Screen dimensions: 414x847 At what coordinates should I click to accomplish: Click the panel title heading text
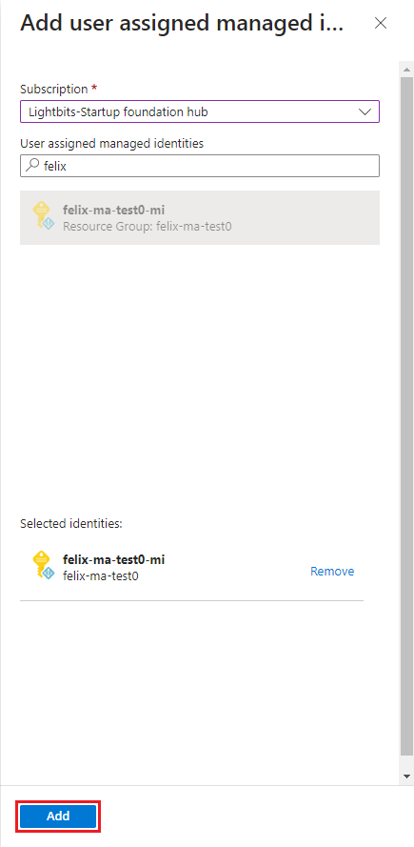(182, 24)
